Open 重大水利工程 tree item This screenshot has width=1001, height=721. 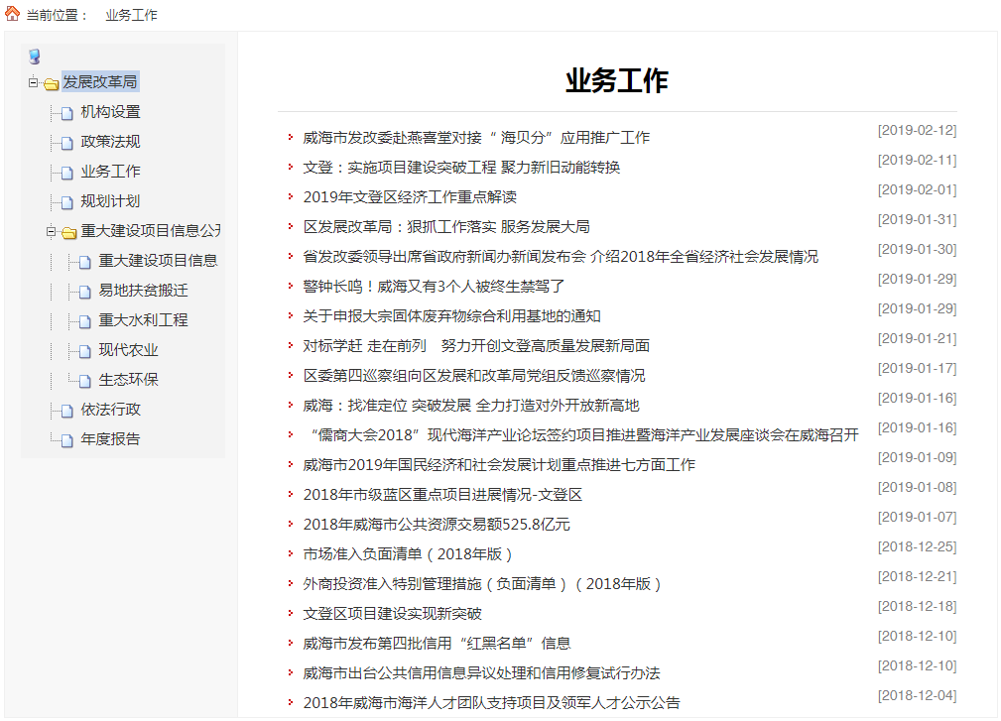coord(143,320)
